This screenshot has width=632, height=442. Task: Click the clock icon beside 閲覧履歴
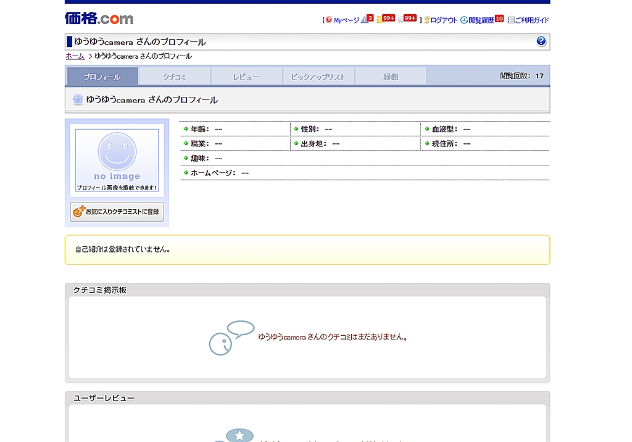tap(464, 20)
